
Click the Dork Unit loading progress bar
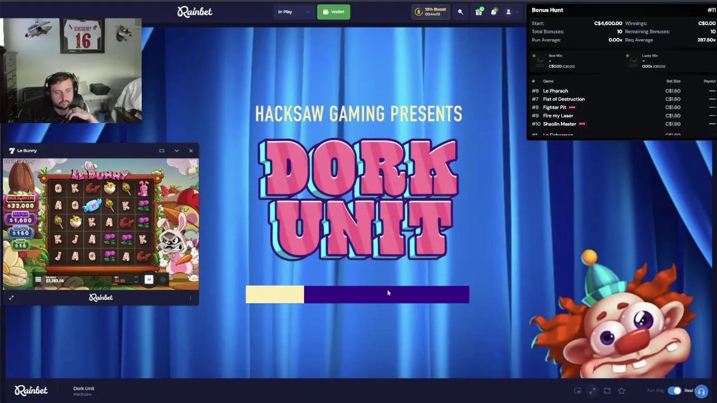pos(357,294)
